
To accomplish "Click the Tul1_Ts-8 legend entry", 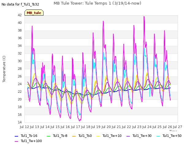I will click(57, 136).
